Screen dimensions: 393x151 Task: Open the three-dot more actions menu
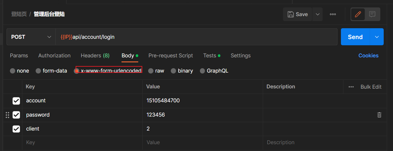tap(333, 14)
